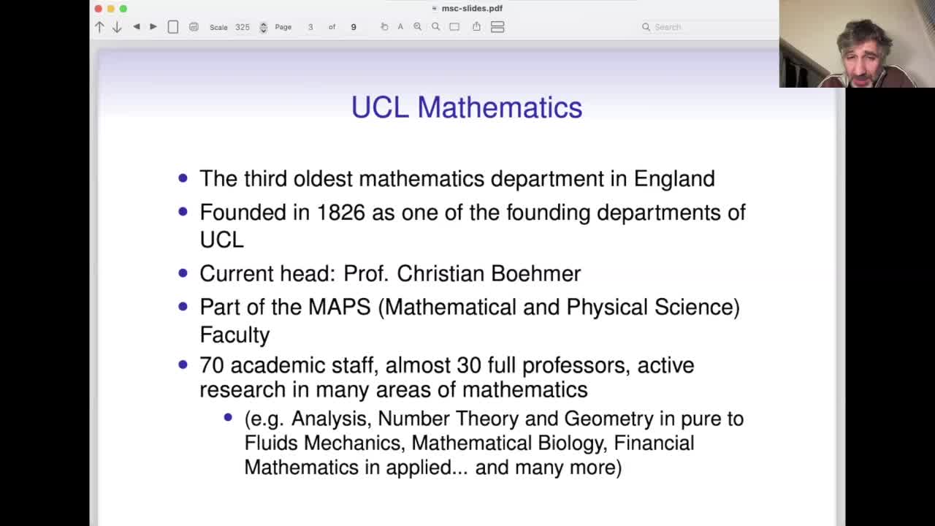Click the UCL Mathematics slide title

pyautogui.click(x=467, y=107)
